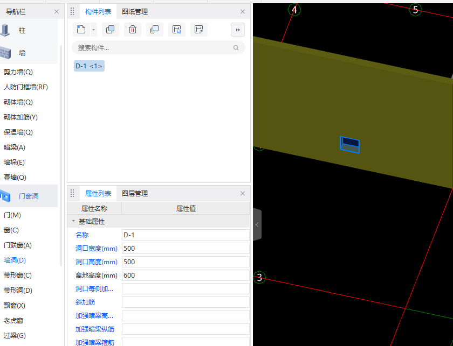Viewport: 453px width, 346px height.
Task: Click the 洞口宽度(mm) property label
Action: 96,248
